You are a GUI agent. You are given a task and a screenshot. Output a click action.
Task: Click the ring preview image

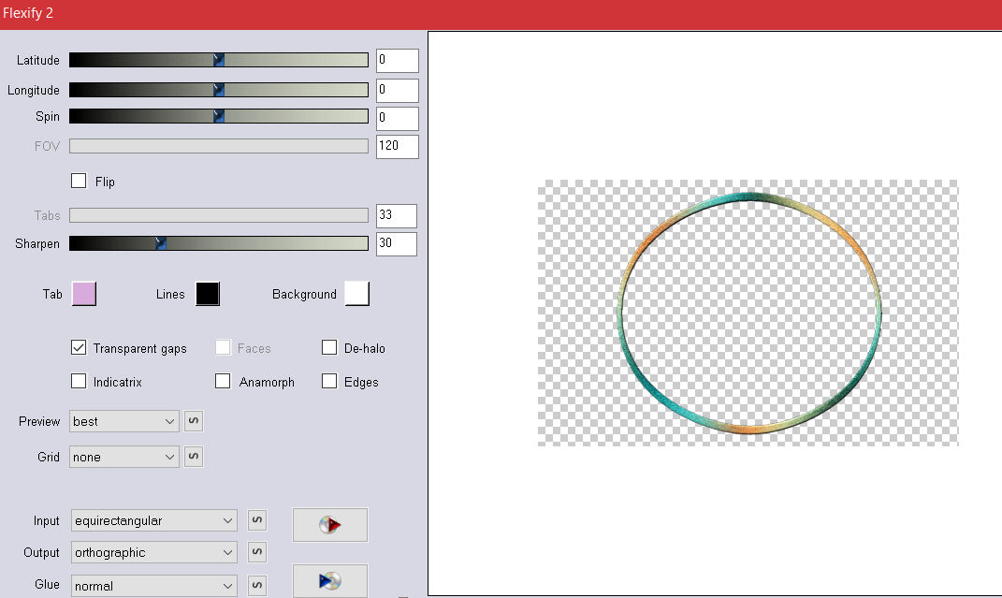[748, 313]
